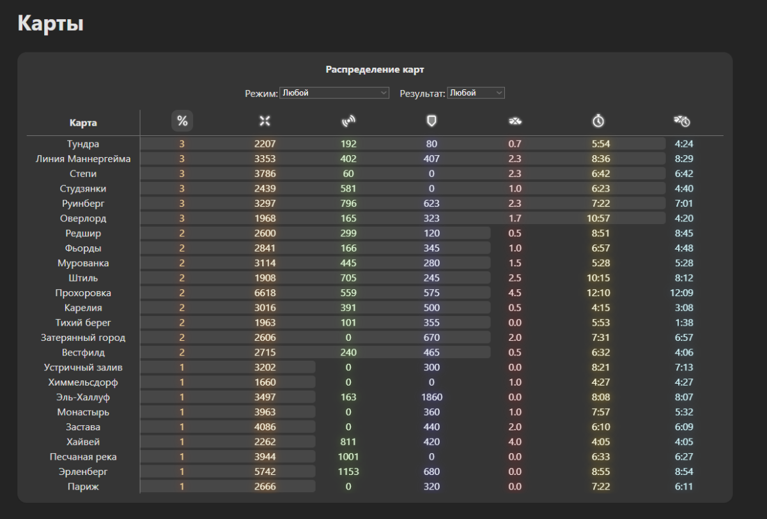
Task: Click the radio signal spotting column icon
Action: (348, 121)
